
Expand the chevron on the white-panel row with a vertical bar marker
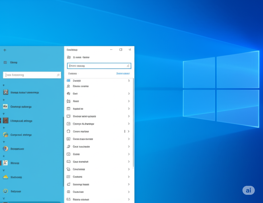[x=129, y=131]
